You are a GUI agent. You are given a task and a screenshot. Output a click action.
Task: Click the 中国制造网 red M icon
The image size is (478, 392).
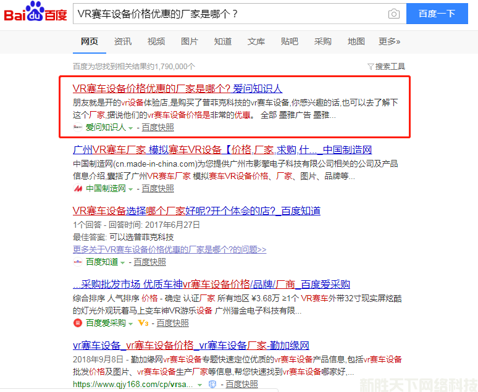(78, 188)
